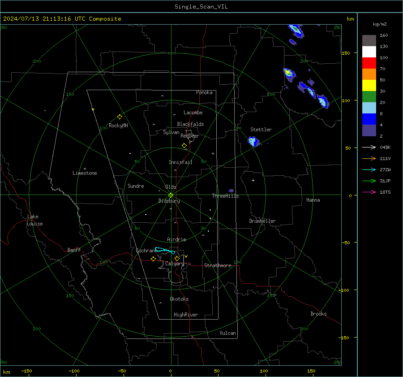The width and height of the screenshot is (403, 377).
Task: Click the Stettler town label
Action: tap(261, 130)
